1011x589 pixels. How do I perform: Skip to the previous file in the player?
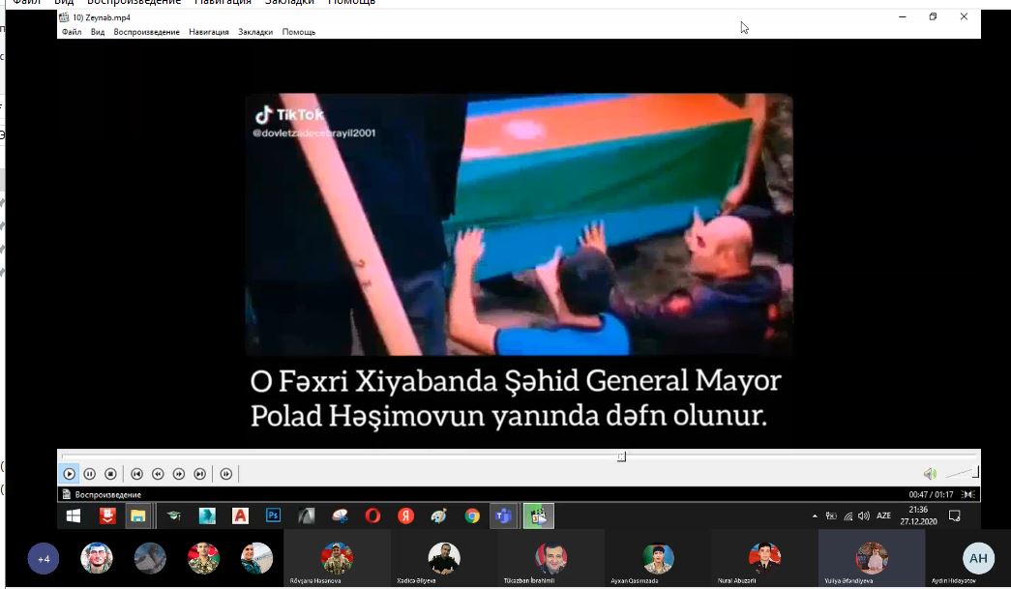pyautogui.click(x=136, y=474)
